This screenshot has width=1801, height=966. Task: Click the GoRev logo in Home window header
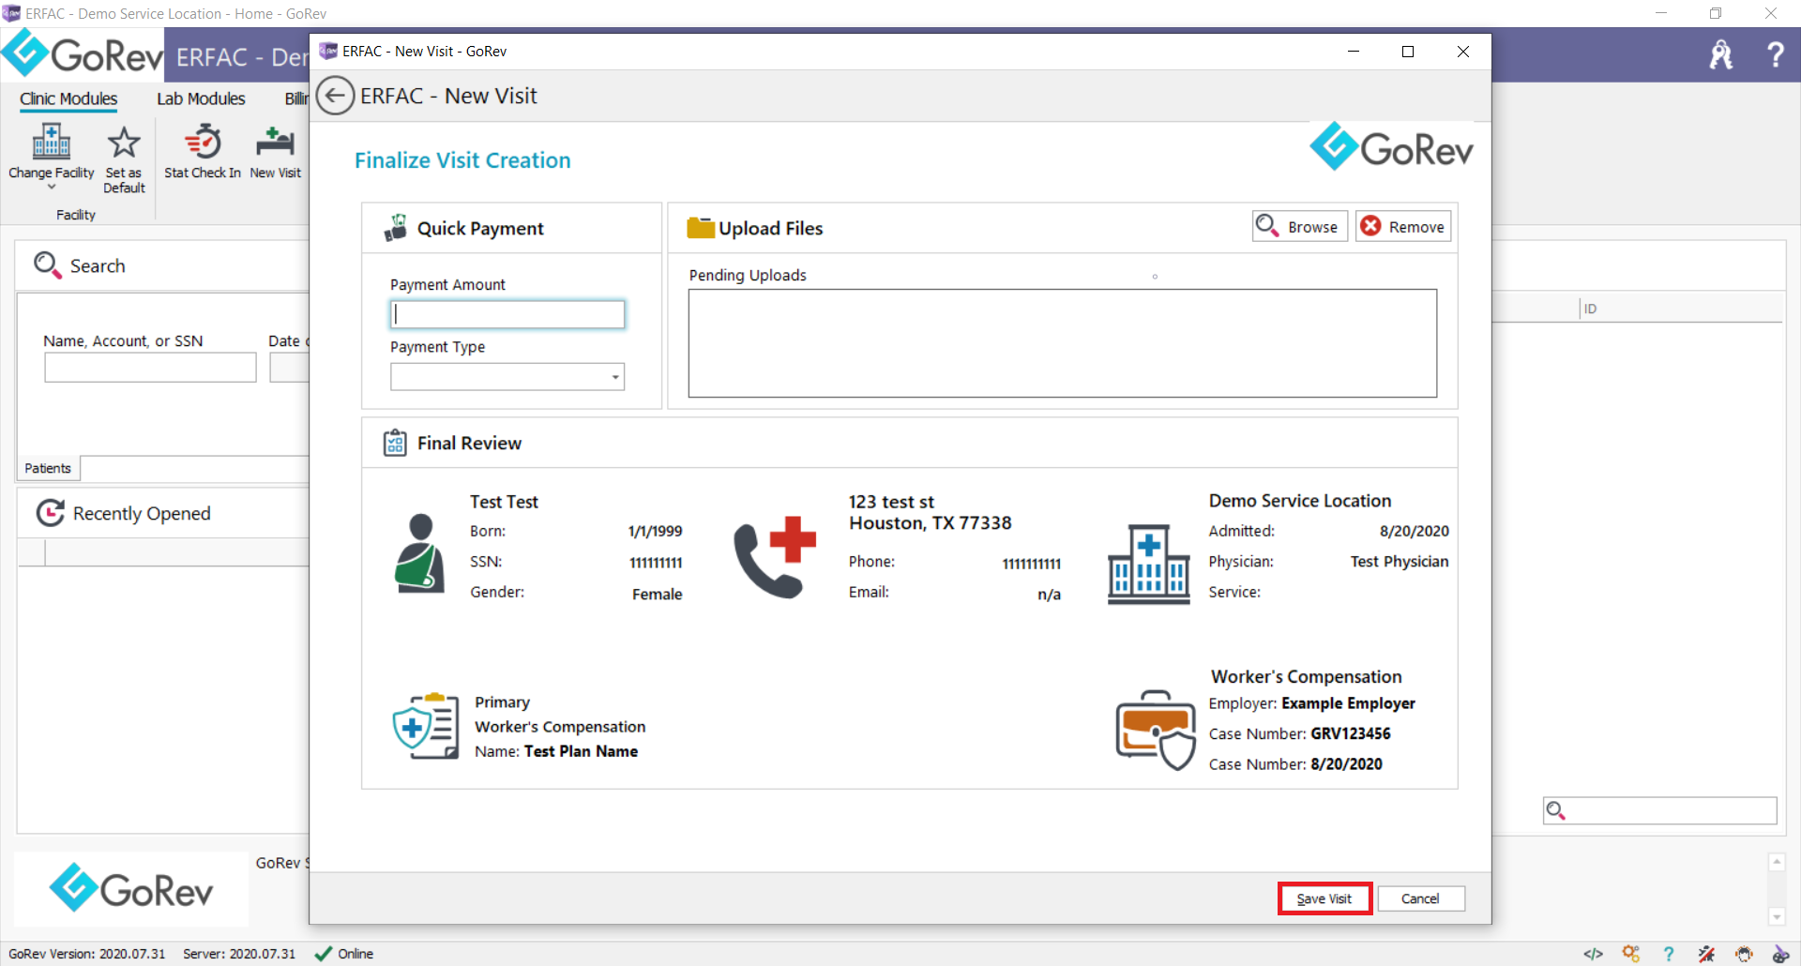(x=83, y=54)
